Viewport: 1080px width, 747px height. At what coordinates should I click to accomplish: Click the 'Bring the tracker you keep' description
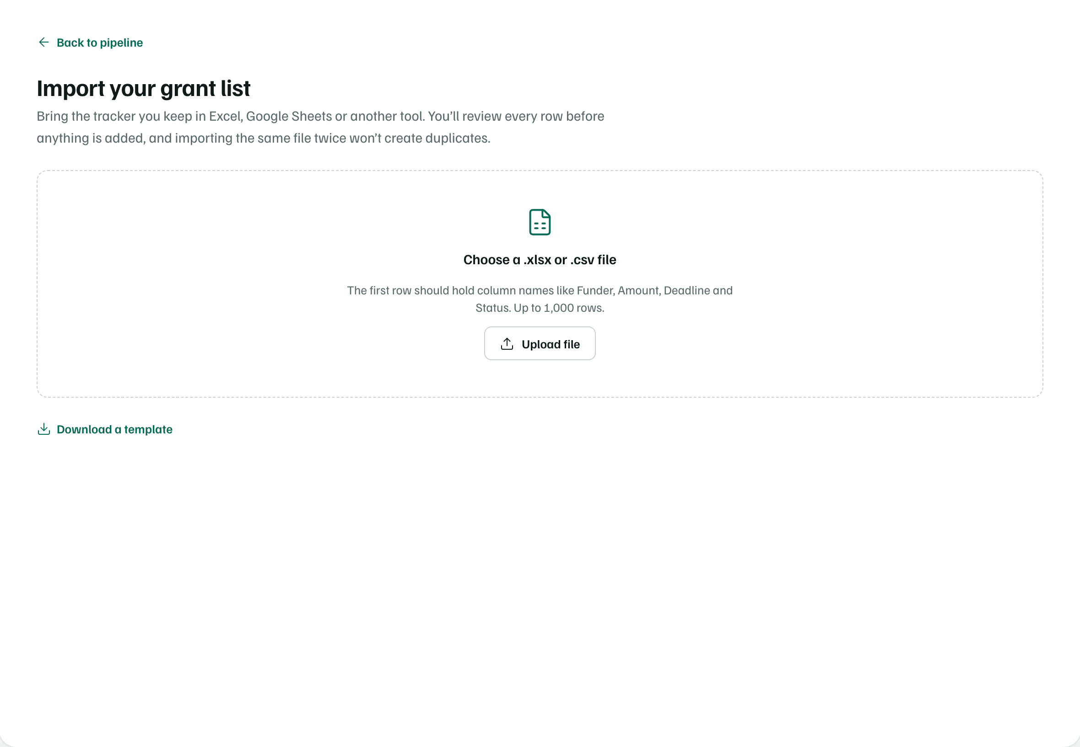tap(320, 127)
